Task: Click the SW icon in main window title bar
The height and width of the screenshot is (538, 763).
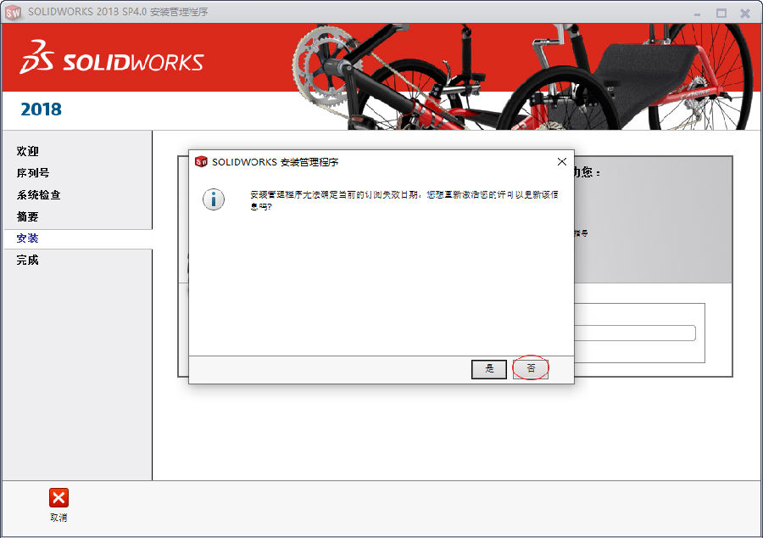Action: point(13,12)
